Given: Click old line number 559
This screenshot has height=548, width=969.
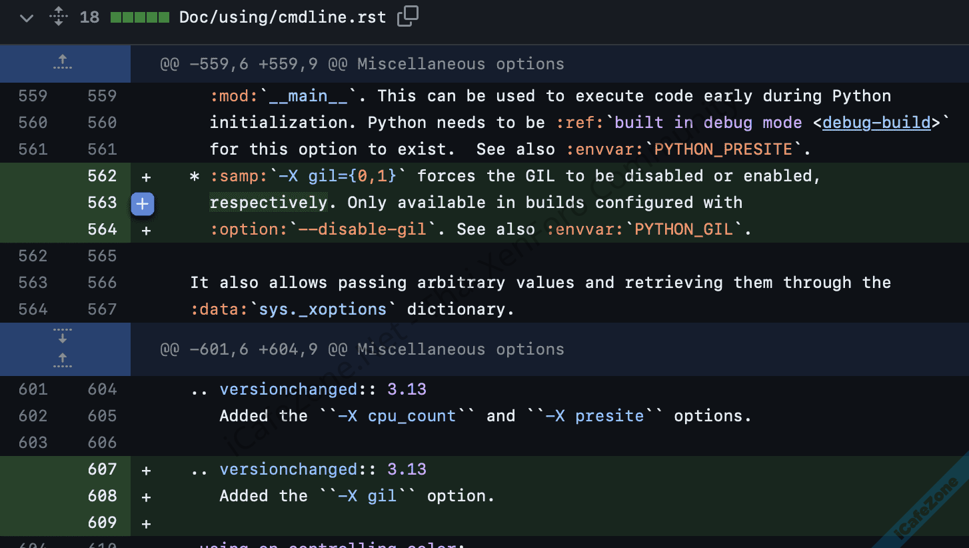Looking at the screenshot, I should tap(33, 96).
